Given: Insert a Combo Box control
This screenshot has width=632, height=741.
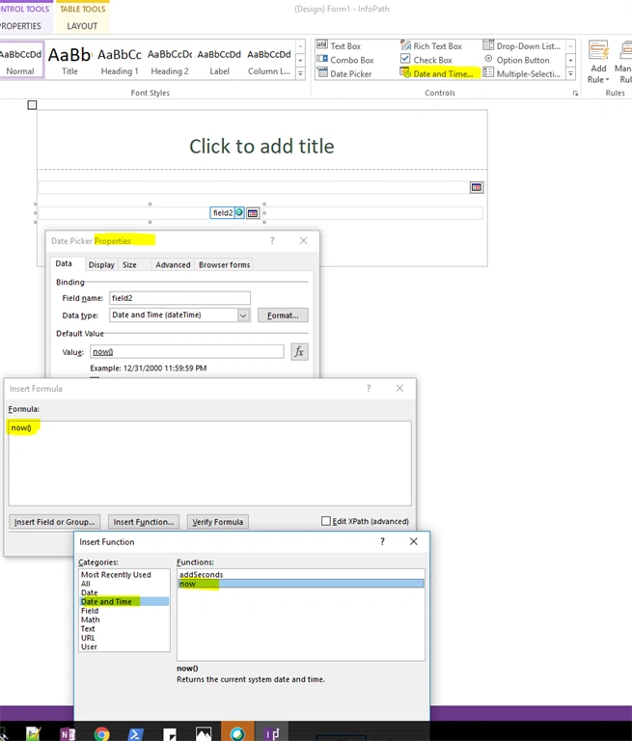Looking at the screenshot, I should tap(345, 60).
